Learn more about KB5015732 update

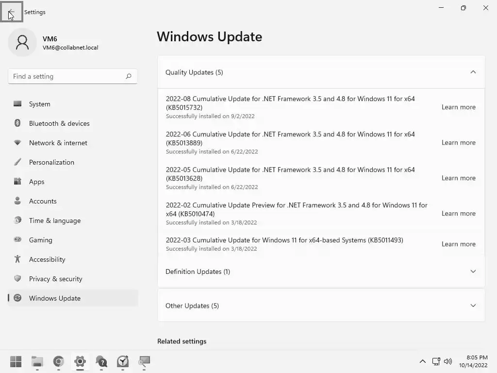(458, 107)
